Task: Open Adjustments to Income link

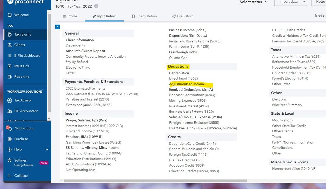Action: pyautogui.click(x=187, y=84)
